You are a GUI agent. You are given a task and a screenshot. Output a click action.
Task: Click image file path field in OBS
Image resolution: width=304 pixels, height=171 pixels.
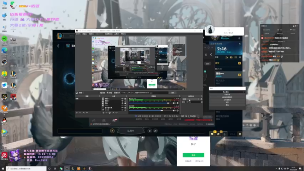coord(144,93)
